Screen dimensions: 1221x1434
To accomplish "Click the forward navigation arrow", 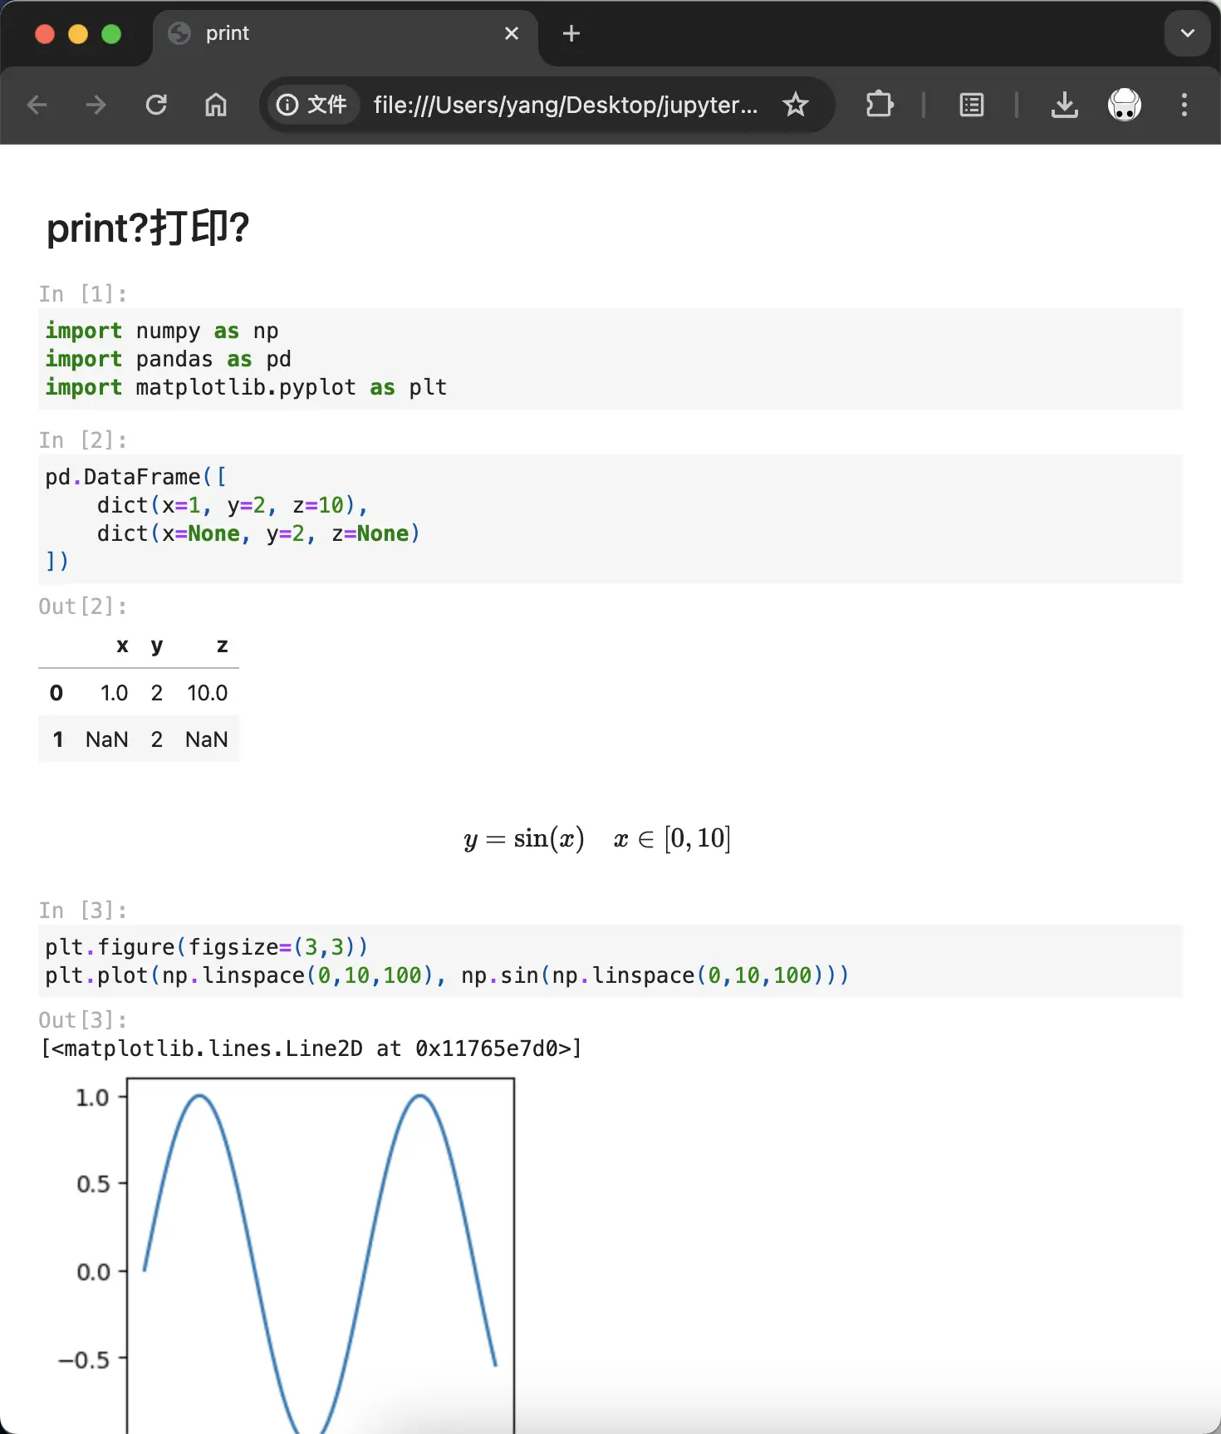I will point(96,105).
